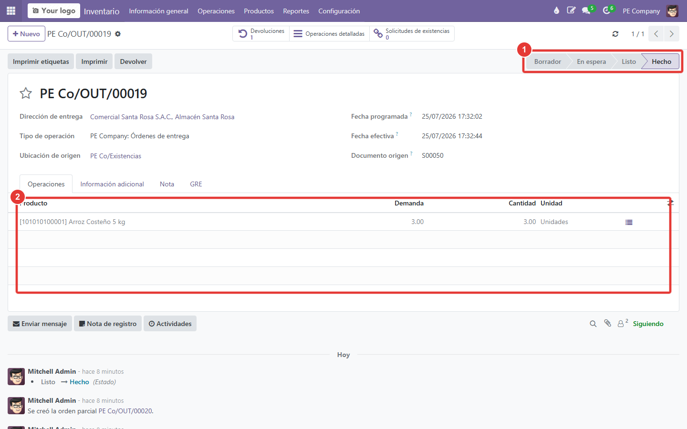The image size is (687, 429).
Task: Open Mitchell Admin user avatar menu
Action: (672, 11)
